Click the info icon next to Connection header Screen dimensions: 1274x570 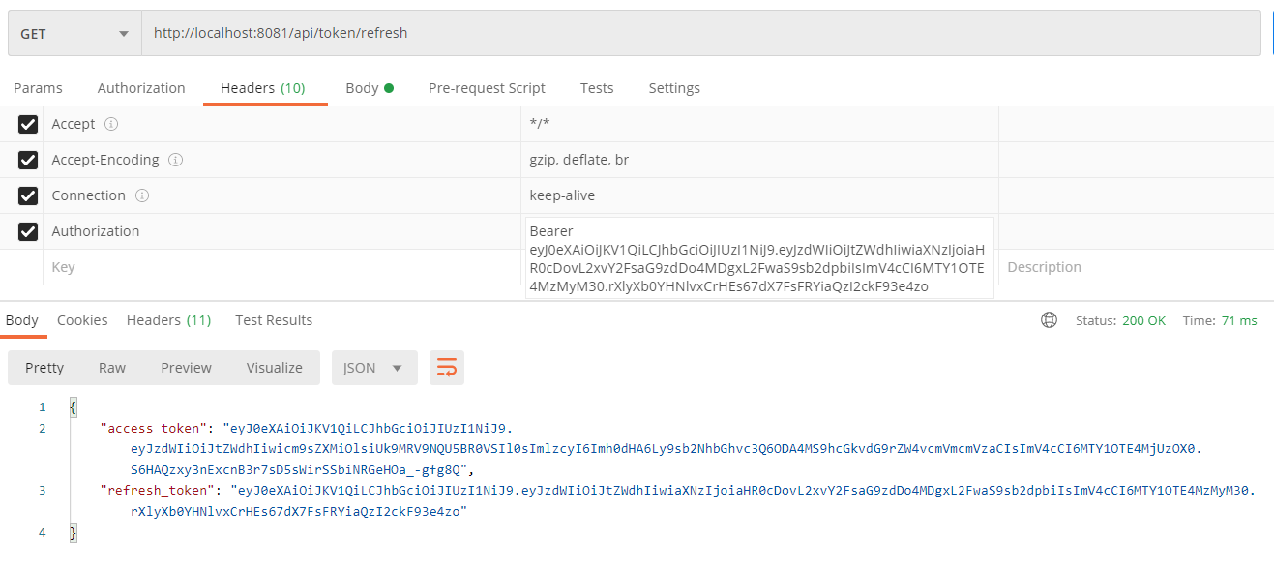pyautogui.click(x=143, y=195)
